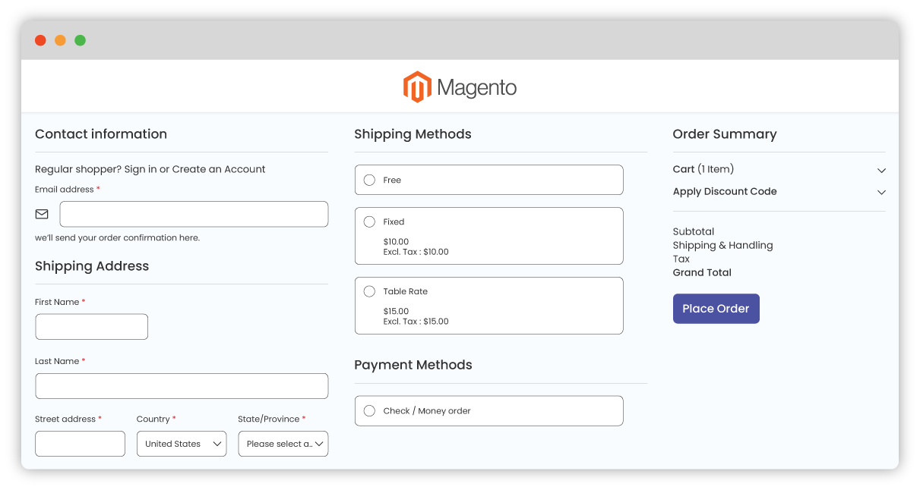Select the Fixed shipping method
Screen dimensions: 920x490
coord(369,221)
